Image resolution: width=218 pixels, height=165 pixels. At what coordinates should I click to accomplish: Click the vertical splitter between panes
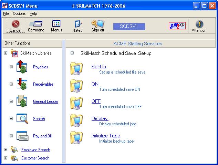[x=64, y=101]
